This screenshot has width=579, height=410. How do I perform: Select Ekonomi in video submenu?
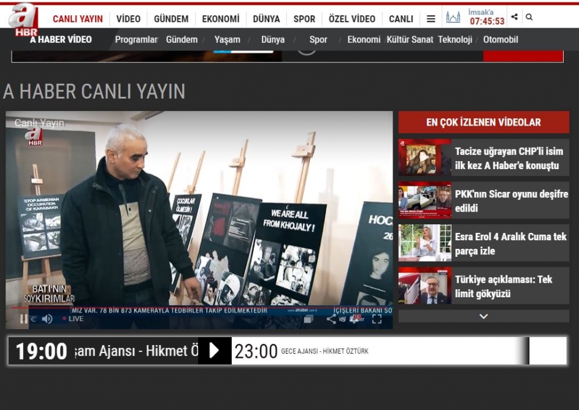pyautogui.click(x=364, y=39)
